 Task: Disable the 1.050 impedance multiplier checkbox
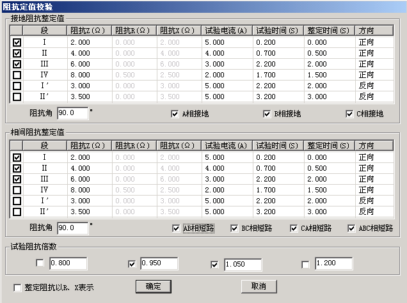pyautogui.click(x=214, y=265)
